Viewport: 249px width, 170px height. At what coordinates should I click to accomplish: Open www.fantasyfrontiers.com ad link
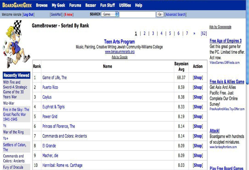(223, 147)
